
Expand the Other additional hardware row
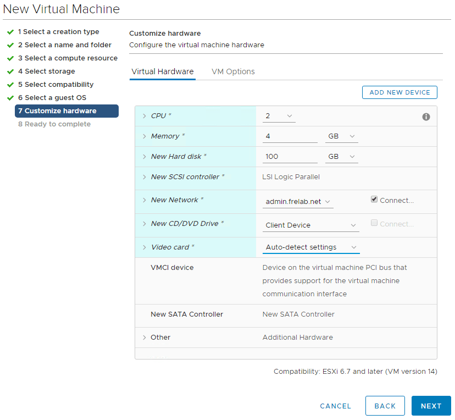pyautogui.click(x=144, y=338)
